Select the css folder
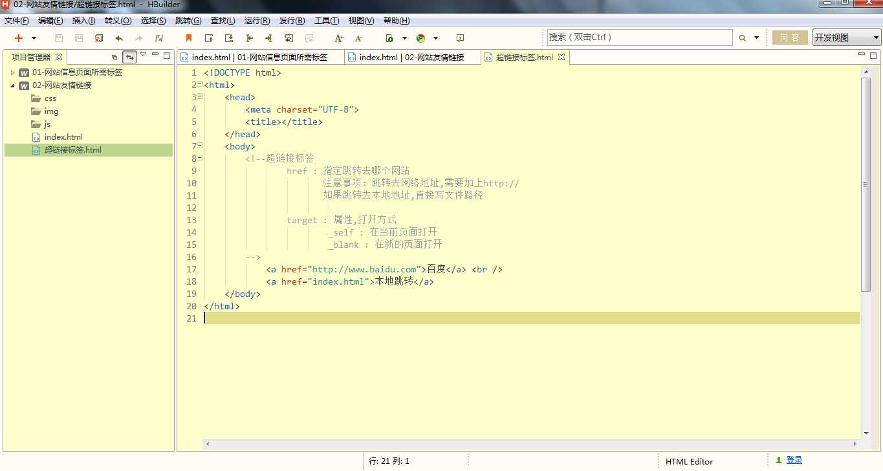The width and height of the screenshot is (883, 471). click(50, 98)
